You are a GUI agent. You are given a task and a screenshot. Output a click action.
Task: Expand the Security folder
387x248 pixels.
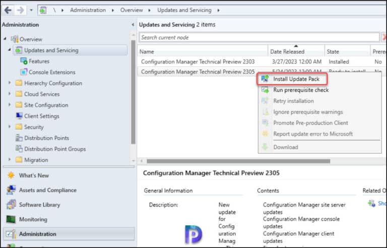[10, 127]
